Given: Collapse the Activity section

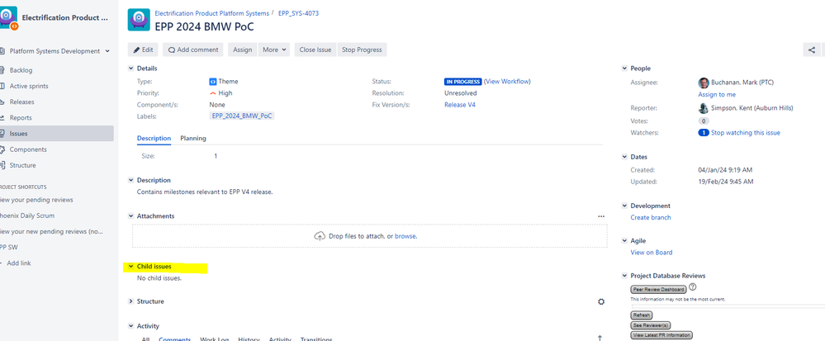Looking at the screenshot, I should pyautogui.click(x=131, y=326).
